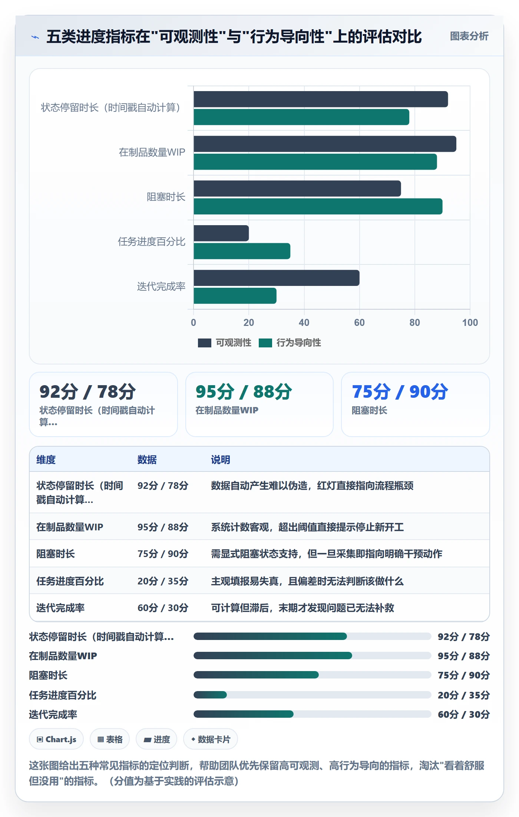Click the description '主观填报易失真，且偏差时无法判断该做什么'
Viewport: 519px width, 817px height.
tap(307, 581)
